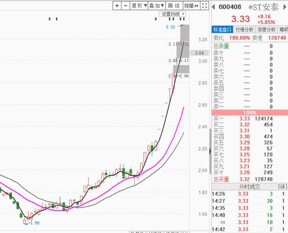Open trade details via 详 link
Image resolution: width=288 pixels, height=233 pixels.
[282, 186]
